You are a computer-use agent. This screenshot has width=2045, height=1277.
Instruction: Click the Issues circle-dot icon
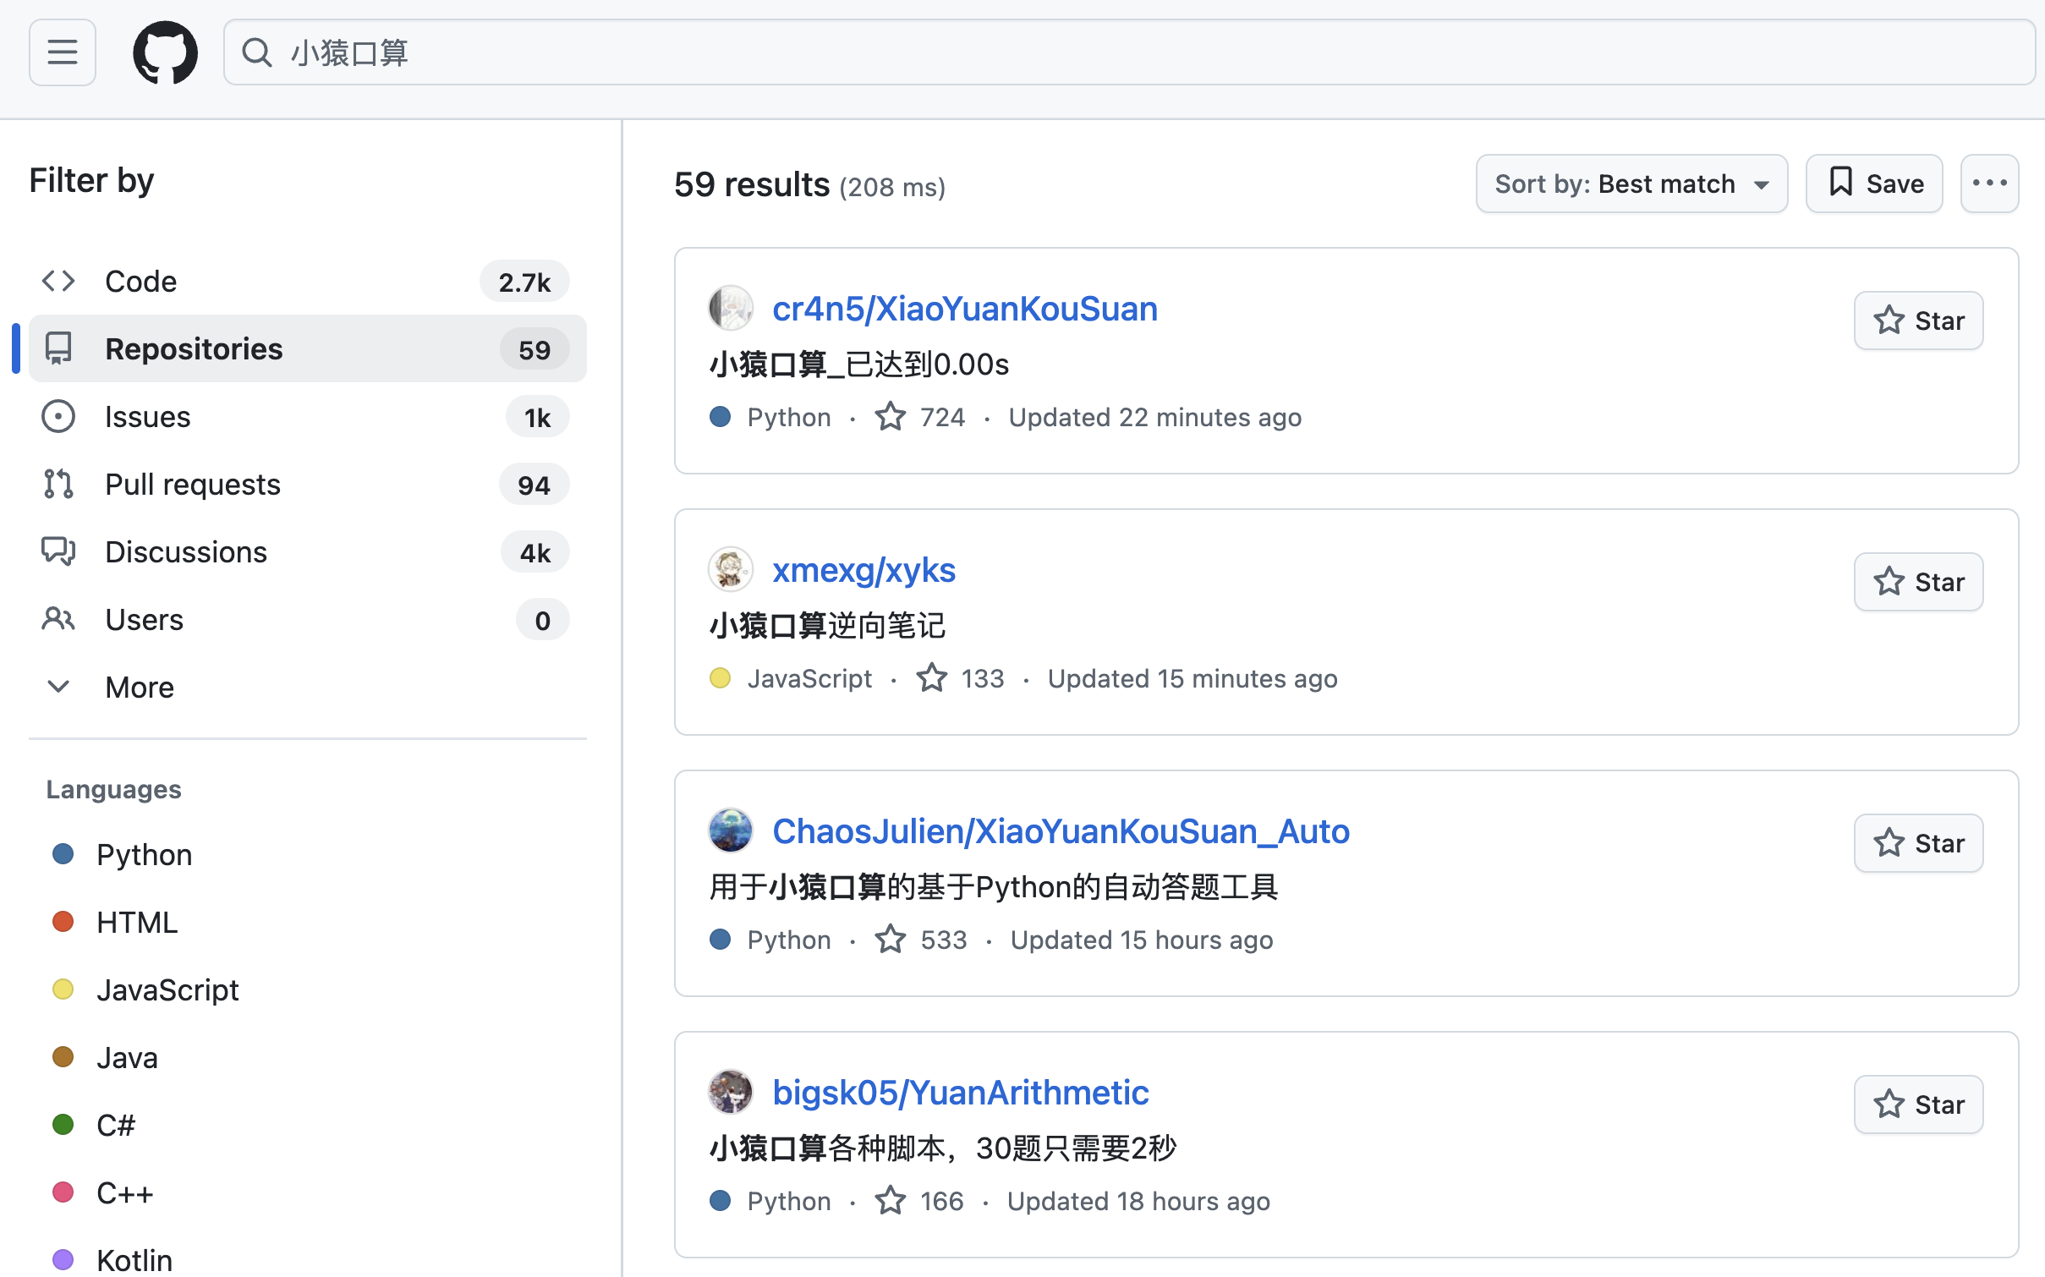[x=58, y=416]
